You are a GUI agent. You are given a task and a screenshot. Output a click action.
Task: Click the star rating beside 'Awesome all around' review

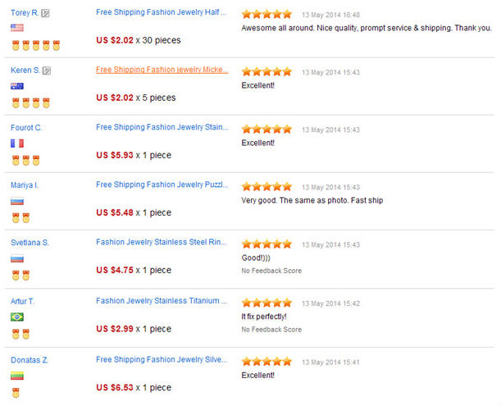[266, 14]
